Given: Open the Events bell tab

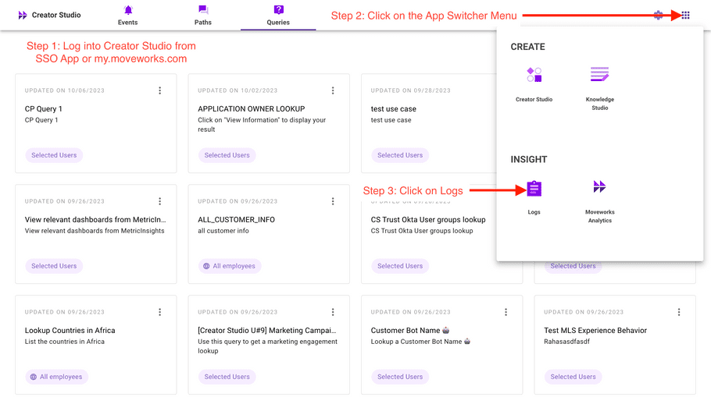Looking at the screenshot, I should (128, 15).
